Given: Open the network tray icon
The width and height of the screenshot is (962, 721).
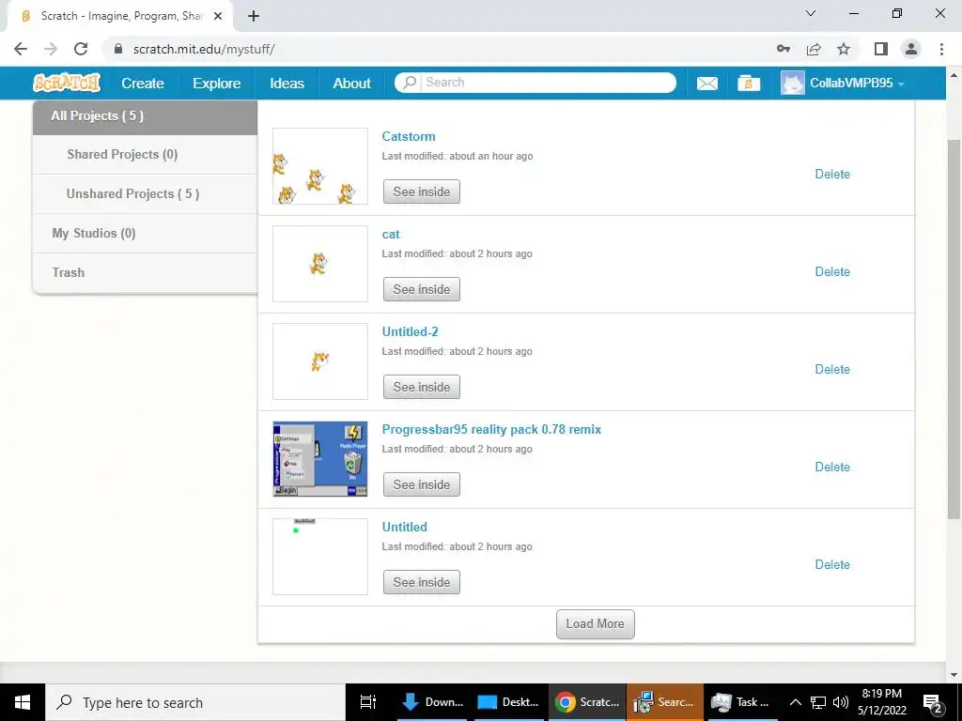Looking at the screenshot, I should (818, 702).
